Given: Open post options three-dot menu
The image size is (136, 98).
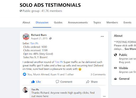Looking at the screenshot, I should [x=102, y=36].
